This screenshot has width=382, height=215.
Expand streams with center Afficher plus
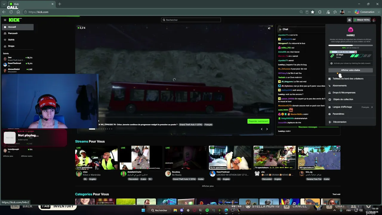[x=208, y=186]
